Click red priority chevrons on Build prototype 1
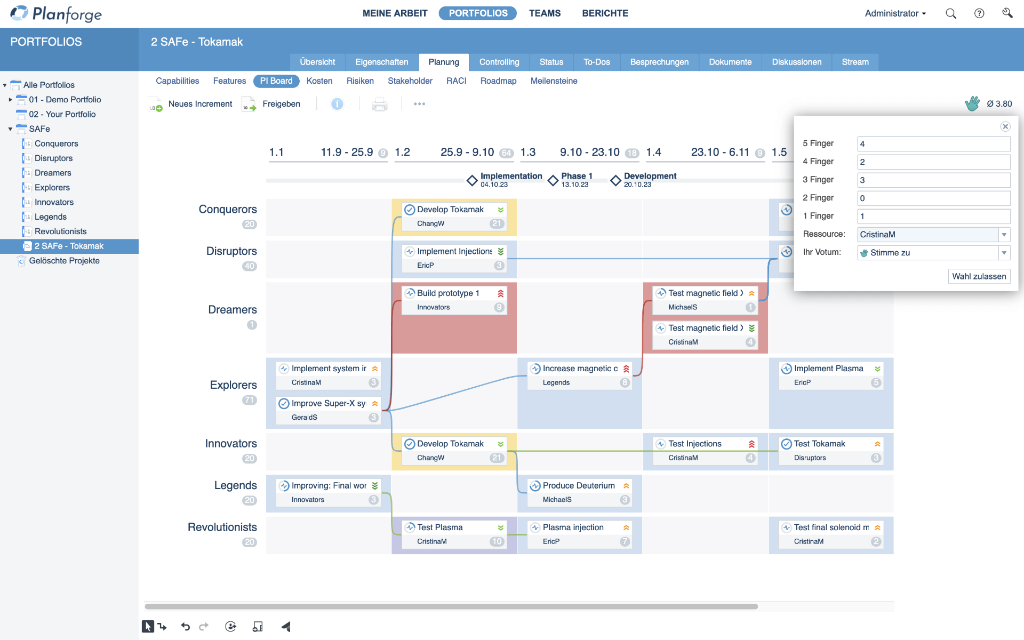This screenshot has width=1024, height=640. point(501,293)
